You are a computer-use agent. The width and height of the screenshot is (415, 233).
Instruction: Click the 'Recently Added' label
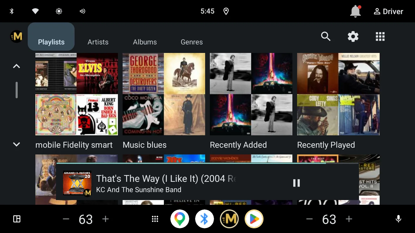[238, 145]
